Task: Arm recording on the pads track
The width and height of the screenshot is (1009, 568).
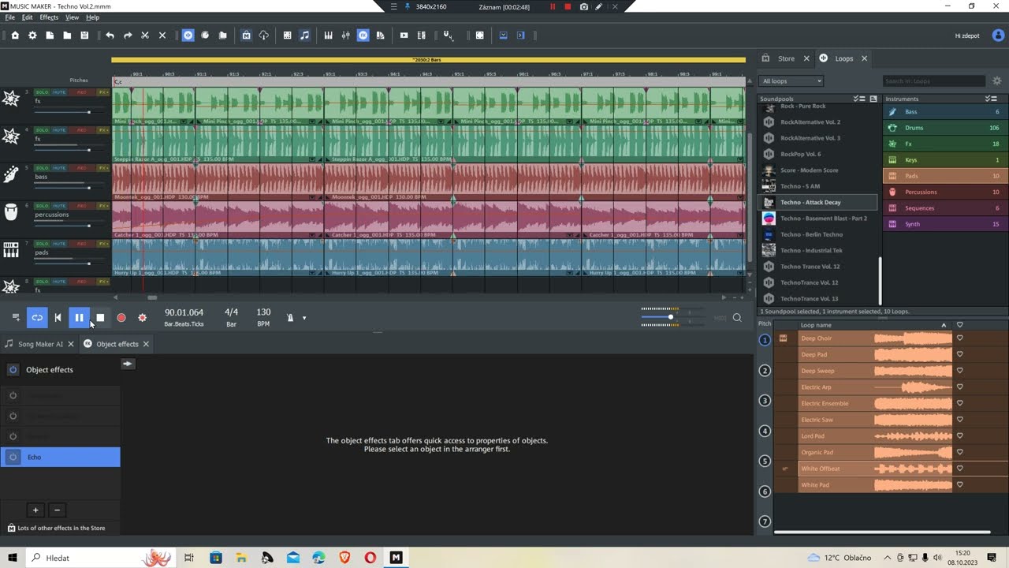Action: point(82,244)
